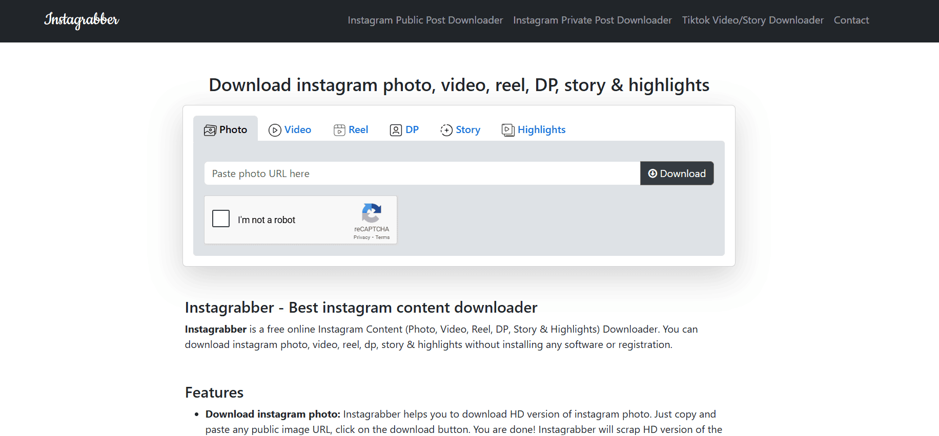The image size is (939, 436).
Task: Open the reCAPTCHA Terms link
Action: (382, 237)
